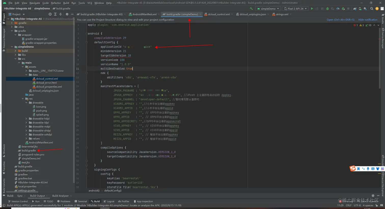Open the Device Manager toolbar icon
Image resolution: width=385 pixels, height=209 pixels.
pos(360,9)
